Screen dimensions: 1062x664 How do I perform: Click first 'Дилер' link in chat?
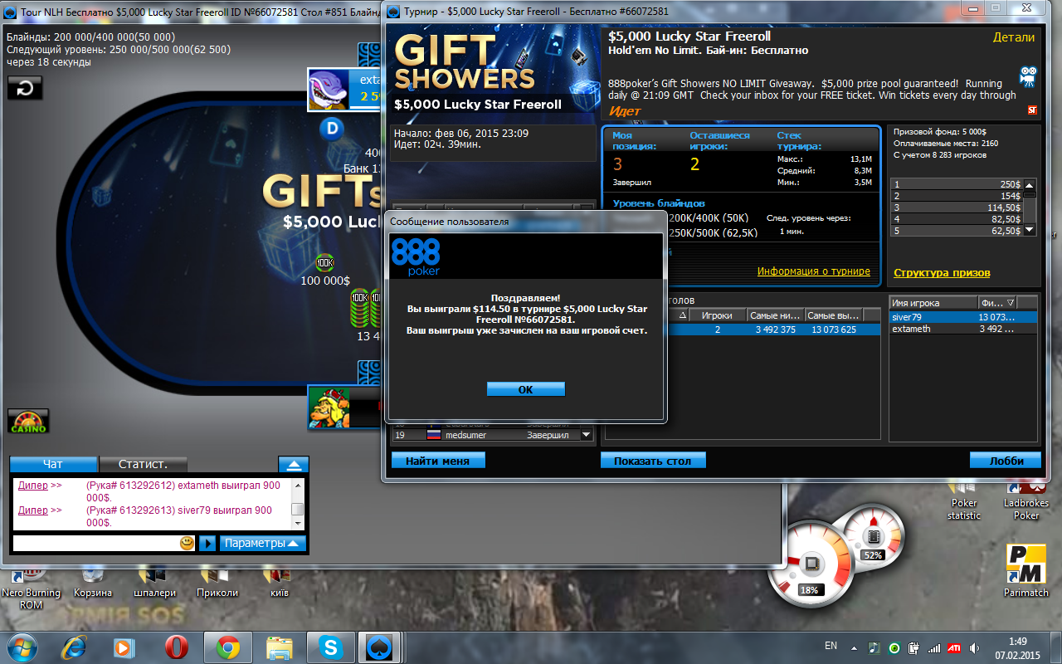pos(33,486)
